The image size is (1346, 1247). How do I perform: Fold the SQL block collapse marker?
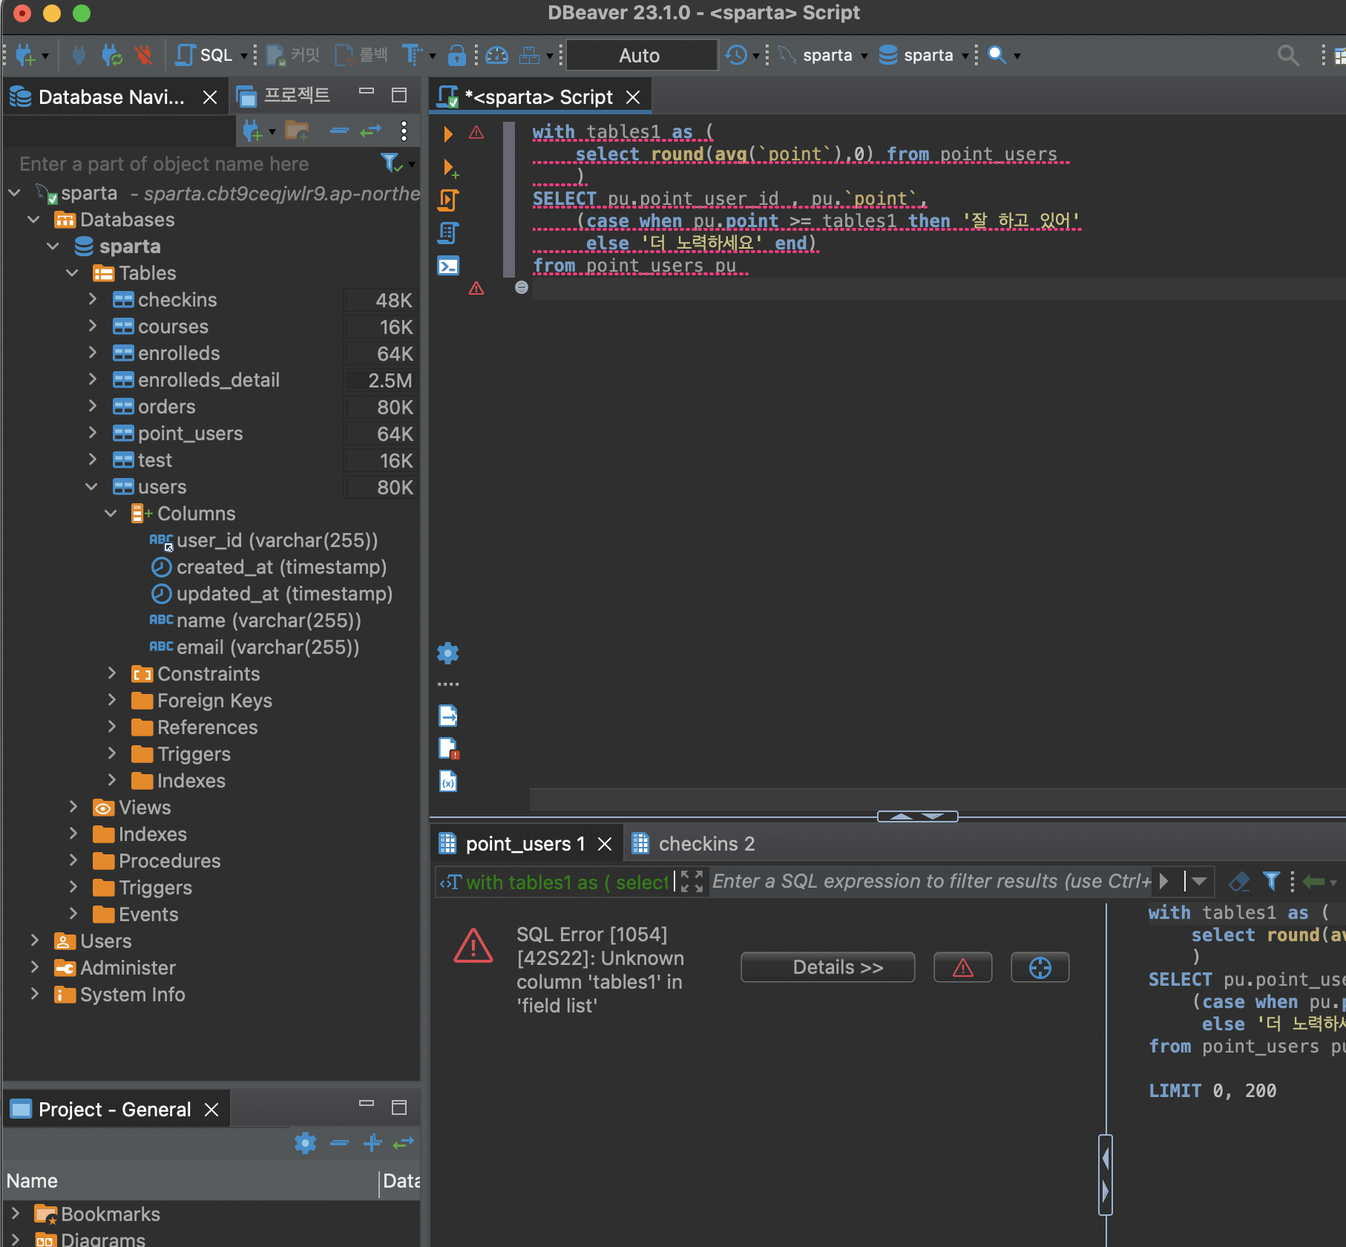pos(522,287)
